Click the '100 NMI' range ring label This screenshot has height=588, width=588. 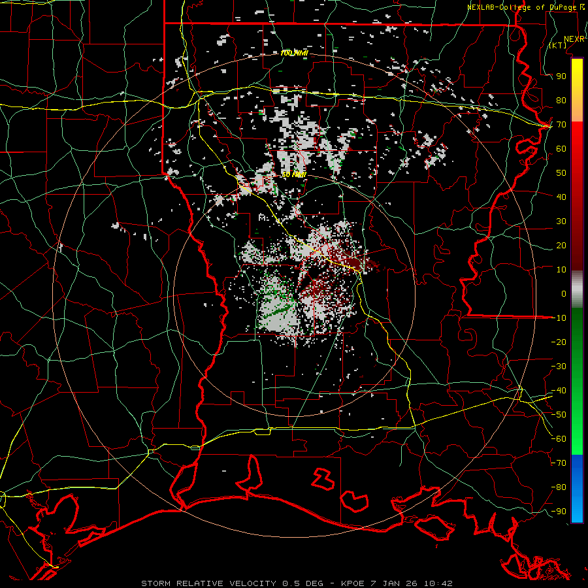tap(295, 54)
